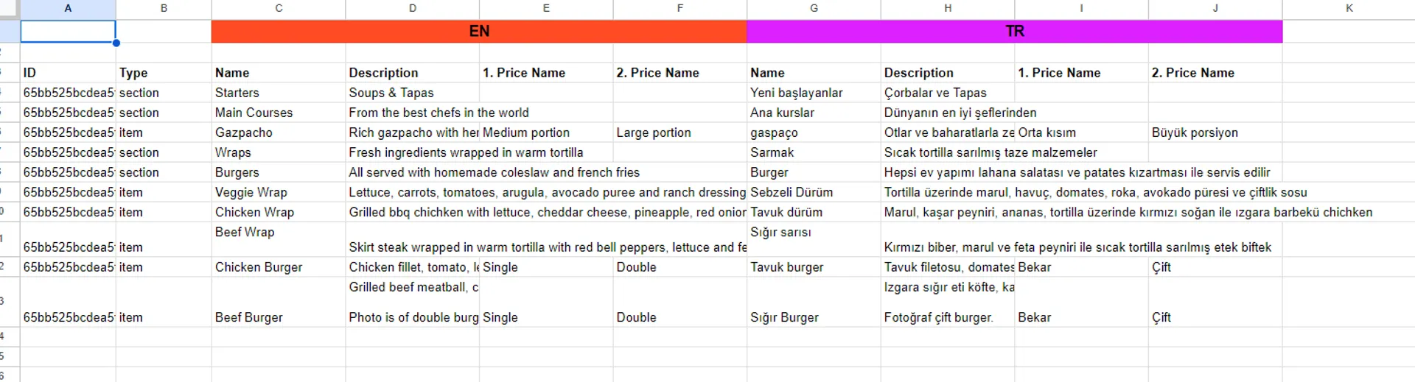Screen dimensions: 1415x382
Task: Select the ID header cell
Action: pos(68,73)
